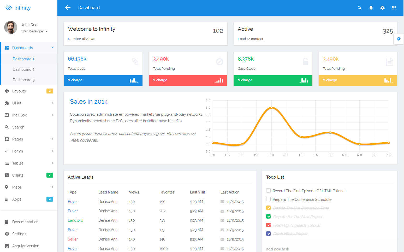The width and height of the screenshot is (404, 252).
Task: Open notifications bell
Action: 371,8
